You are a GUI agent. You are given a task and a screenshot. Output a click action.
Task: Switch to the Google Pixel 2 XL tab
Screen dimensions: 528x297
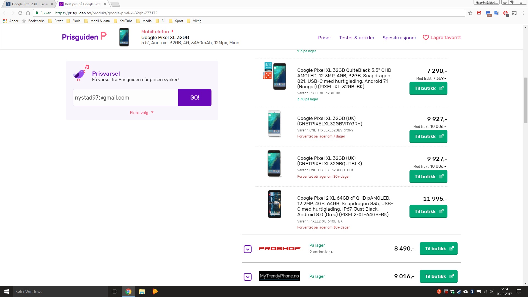29,4
